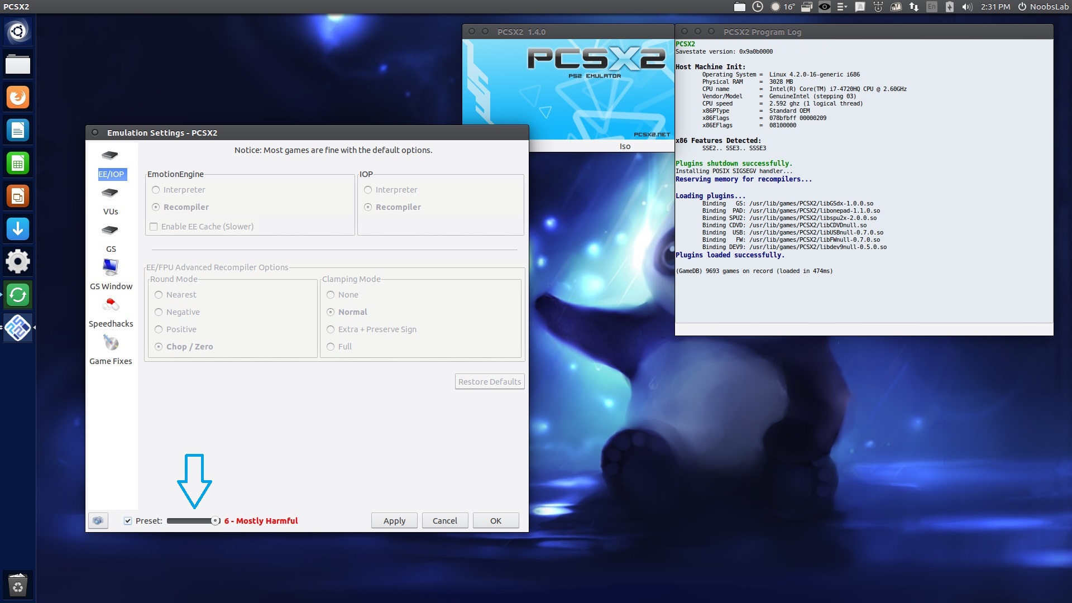
Task: Click Restore Defaults button
Action: [x=490, y=382]
